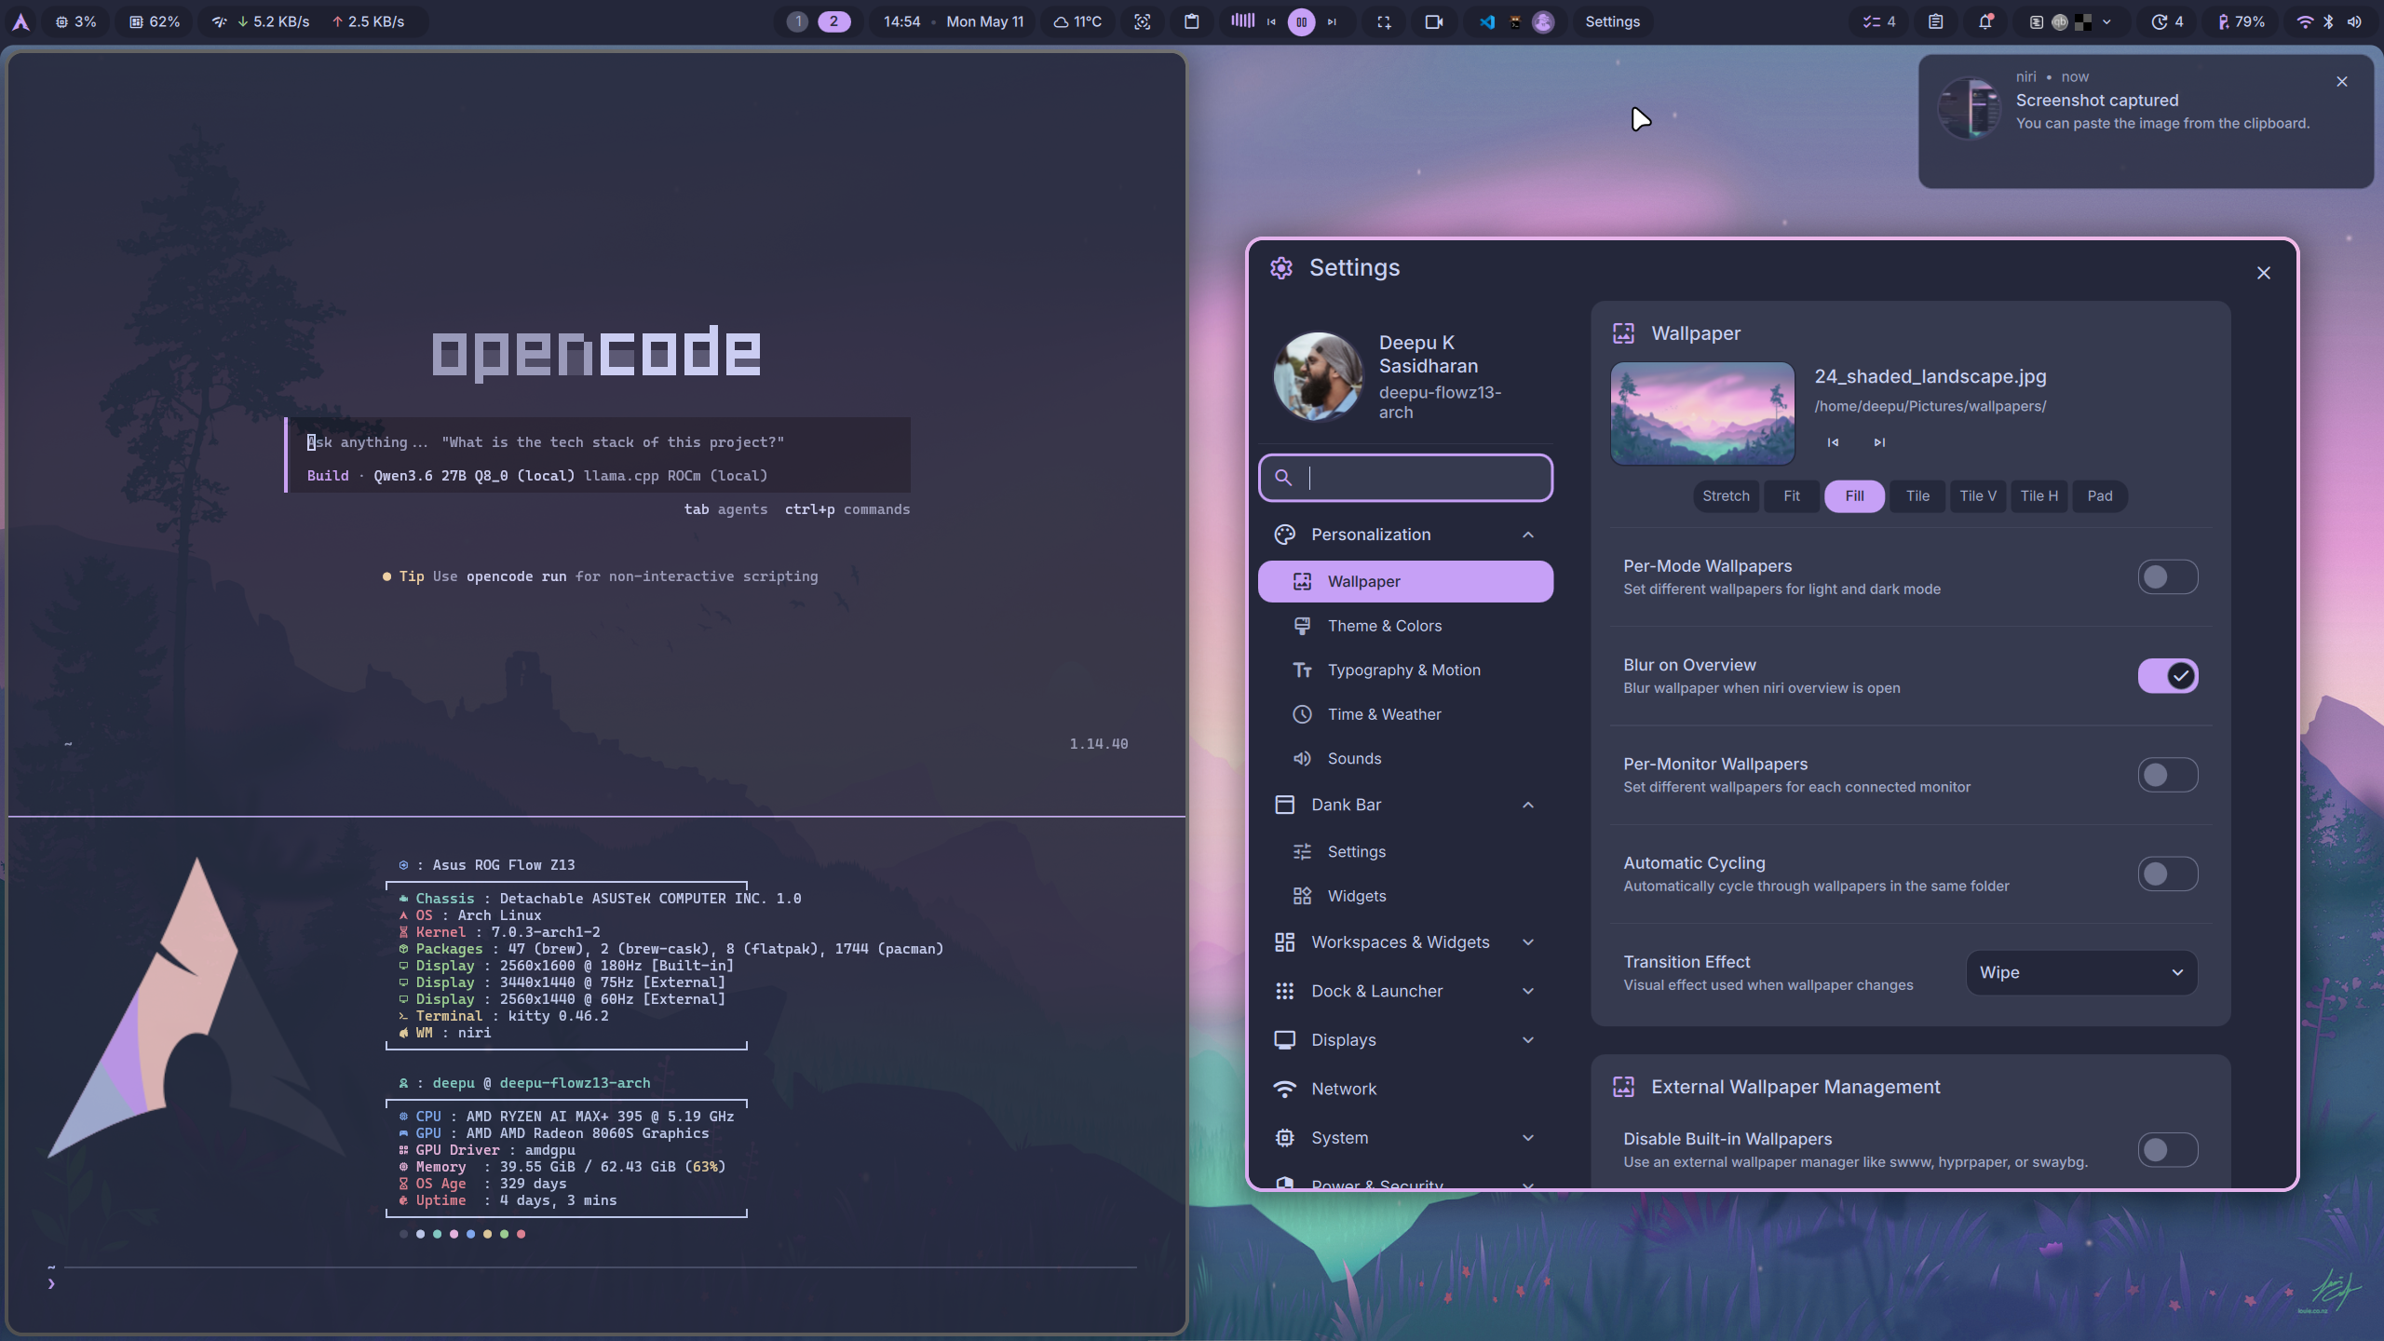Set wallpaper mode to Fill
The image size is (2384, 1341).
click(1854, 496)
